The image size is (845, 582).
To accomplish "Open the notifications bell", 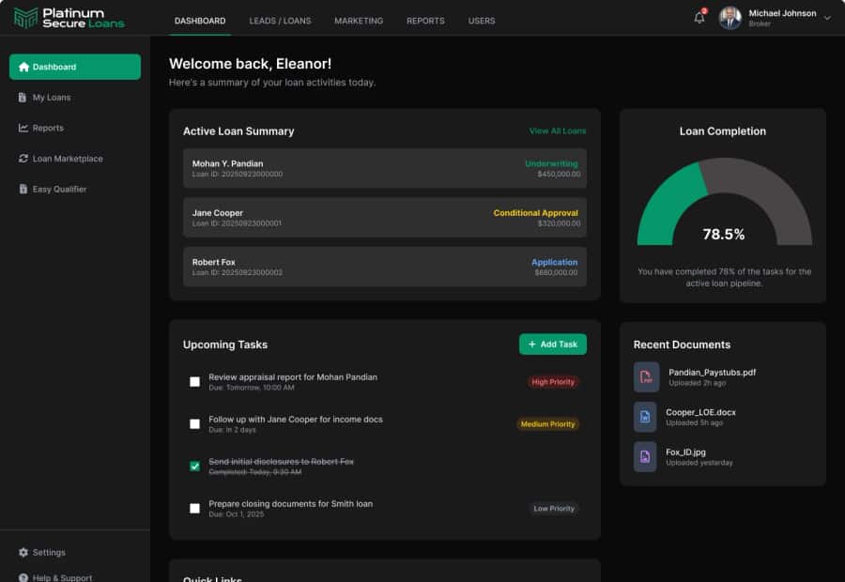I will [x=699, y=17].
